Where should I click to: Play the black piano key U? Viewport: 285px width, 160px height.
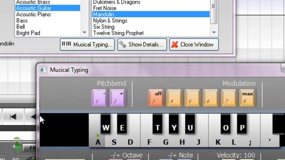pyautogui.click(x=190, y=124)
